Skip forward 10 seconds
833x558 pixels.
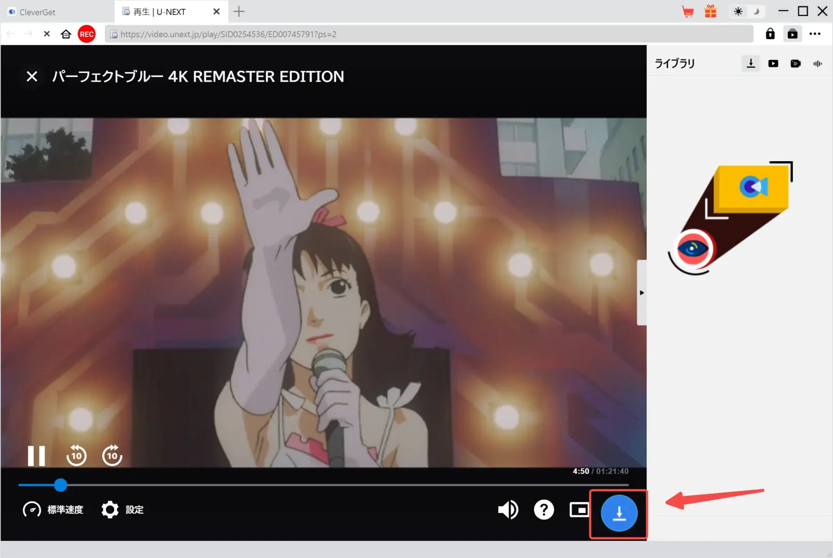click(112, 455)
